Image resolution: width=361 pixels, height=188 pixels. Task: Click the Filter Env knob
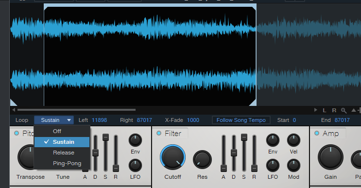click(x=273, y=140)
